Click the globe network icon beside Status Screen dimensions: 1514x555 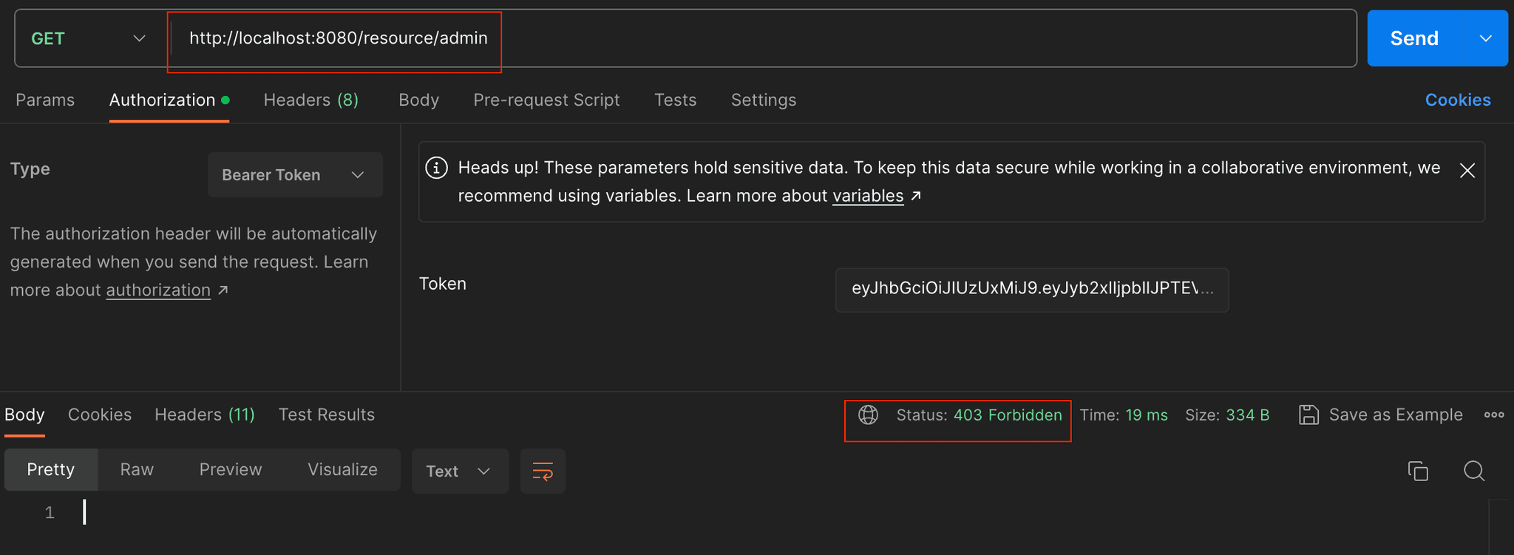(868, 415)
